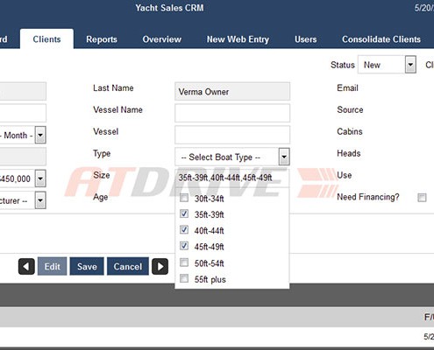Open the Month dropdown arrow
The width and height of the screenshot is (434, 350).
[40, 135]
